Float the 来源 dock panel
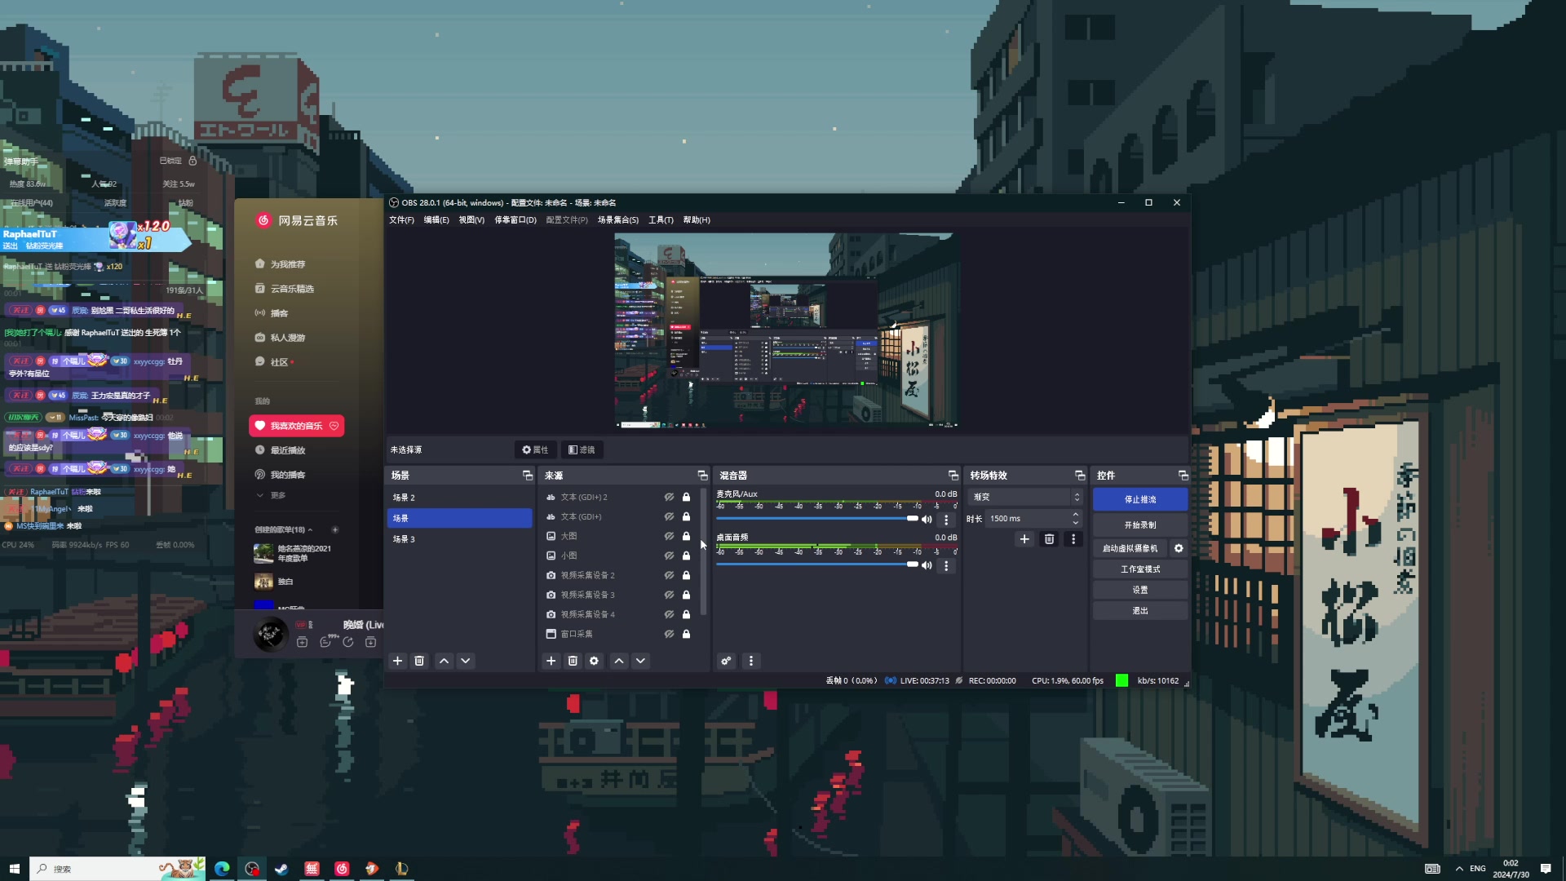 pos(702,475)
